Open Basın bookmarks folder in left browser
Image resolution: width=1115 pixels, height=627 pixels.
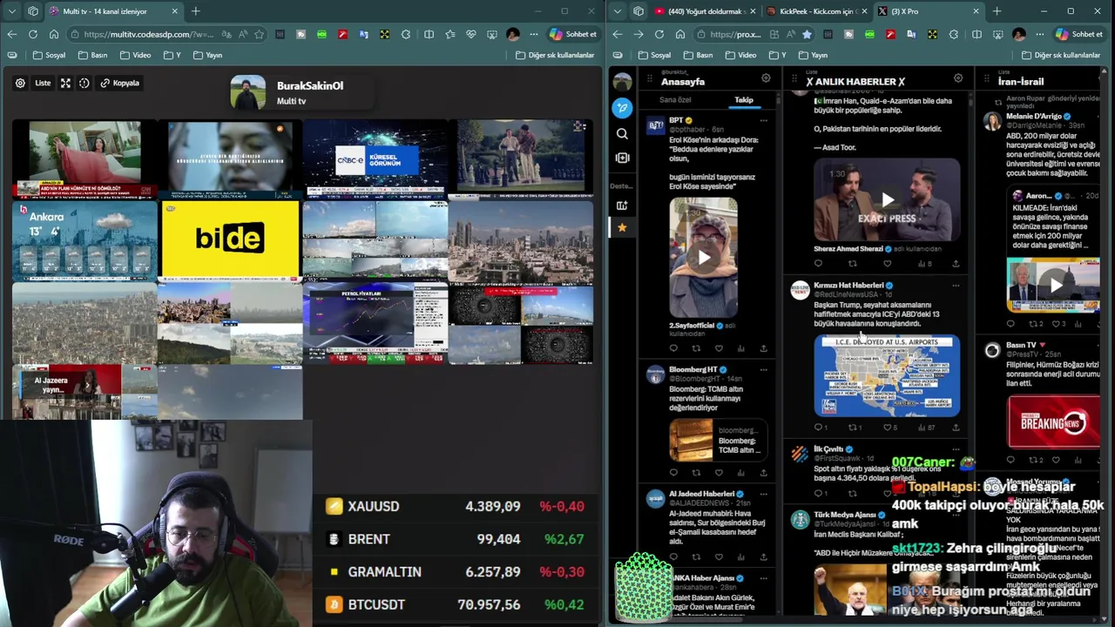[x=92, y=55]
